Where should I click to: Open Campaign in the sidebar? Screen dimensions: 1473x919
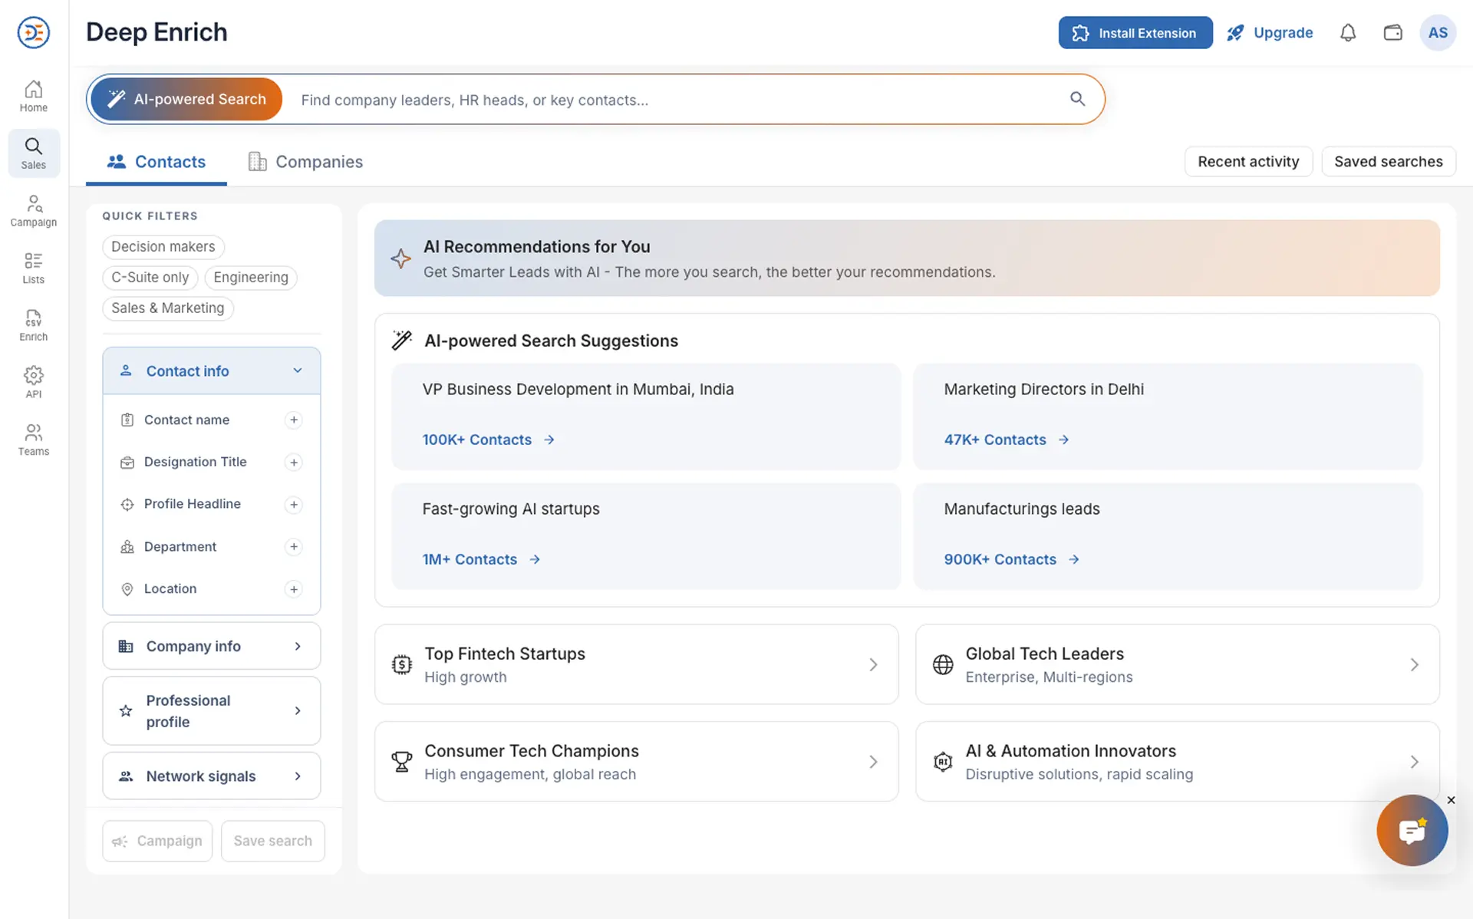pyautogui.click(x=34, y=211)
